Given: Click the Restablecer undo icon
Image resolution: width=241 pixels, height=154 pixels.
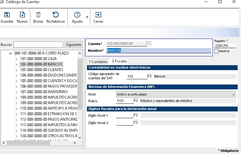Looking at the screenshot, I should click(55, 15).
